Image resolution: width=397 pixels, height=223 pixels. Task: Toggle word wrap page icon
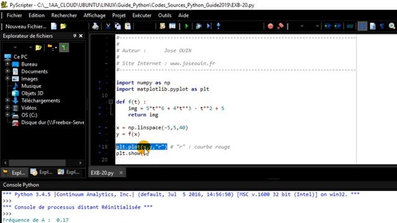point(372,26)
